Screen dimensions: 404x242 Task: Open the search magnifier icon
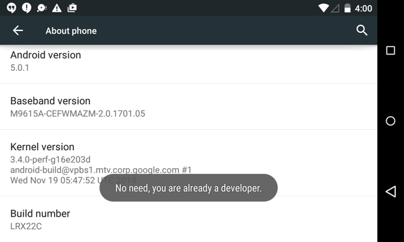362,30
